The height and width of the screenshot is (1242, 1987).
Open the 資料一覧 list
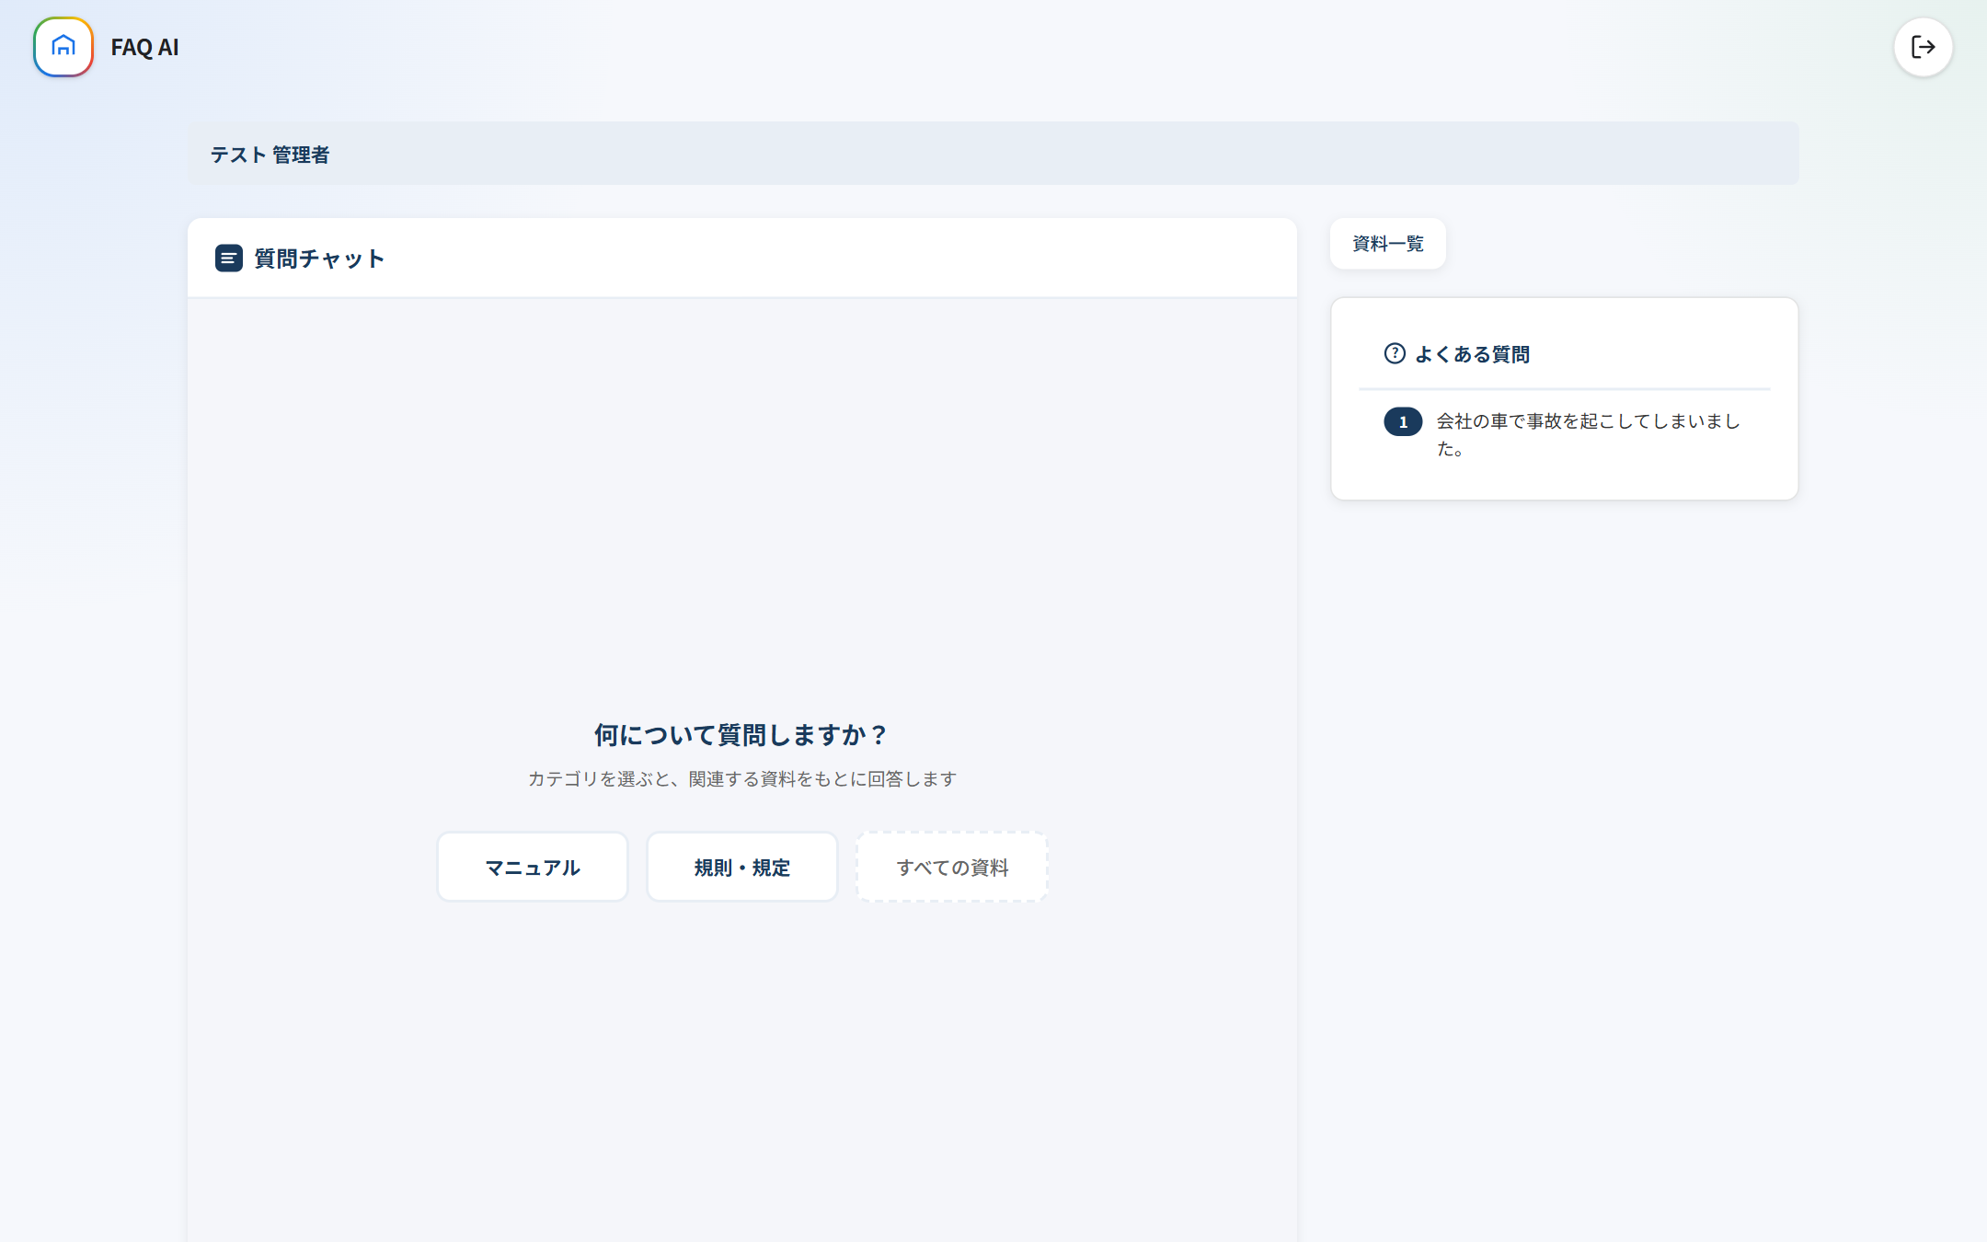tap(1388, 244)
